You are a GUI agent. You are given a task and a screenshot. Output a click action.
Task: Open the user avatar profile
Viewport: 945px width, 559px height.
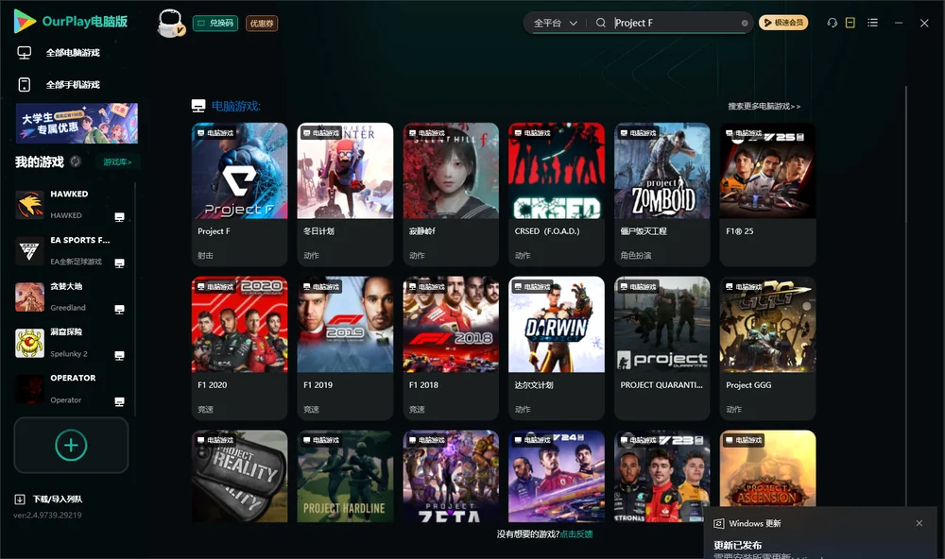click(170, 24)
